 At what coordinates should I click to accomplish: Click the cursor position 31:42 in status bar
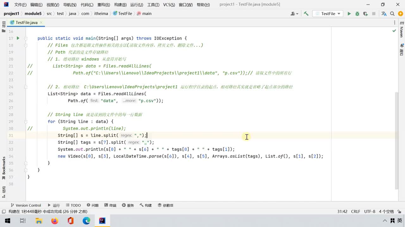342,212
